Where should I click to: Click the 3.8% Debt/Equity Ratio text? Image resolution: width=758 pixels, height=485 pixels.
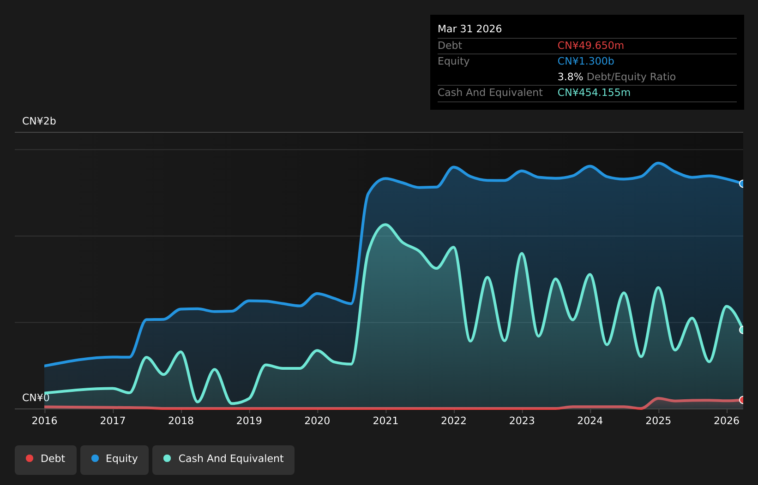(x=617, y=77)
